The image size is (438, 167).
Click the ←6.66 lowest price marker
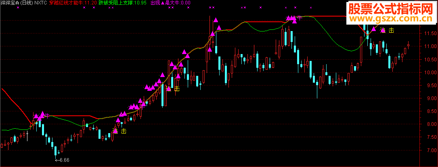coord(62,160)
